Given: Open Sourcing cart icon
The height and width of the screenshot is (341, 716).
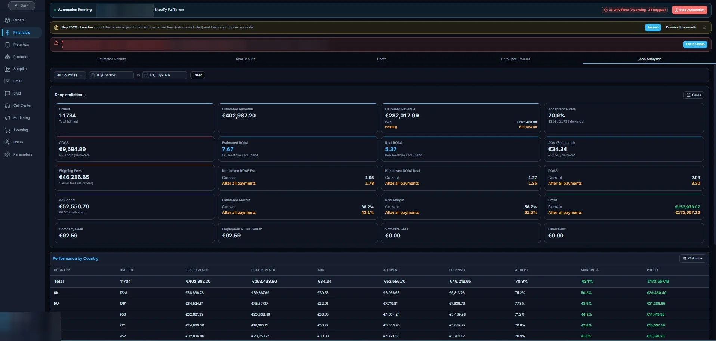Looking at the screenshot, I should (7, 130).
